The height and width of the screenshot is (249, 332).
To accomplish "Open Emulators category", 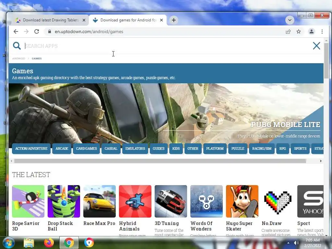I will tap(135, 148).
